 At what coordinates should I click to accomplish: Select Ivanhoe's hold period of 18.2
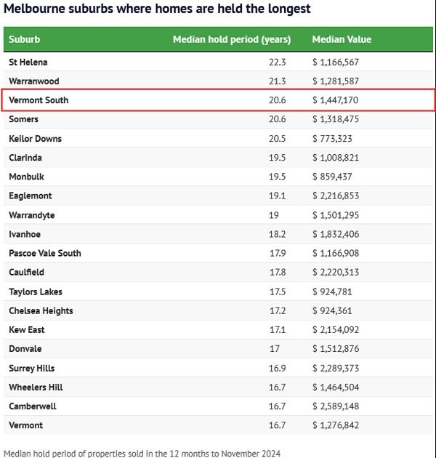click(x=278, y=234)
